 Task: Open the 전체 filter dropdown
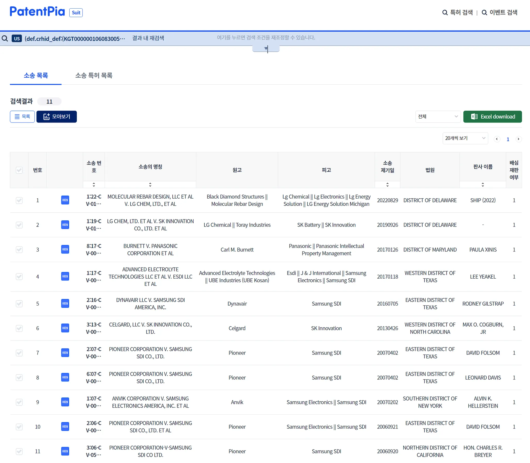click(438, 117)
